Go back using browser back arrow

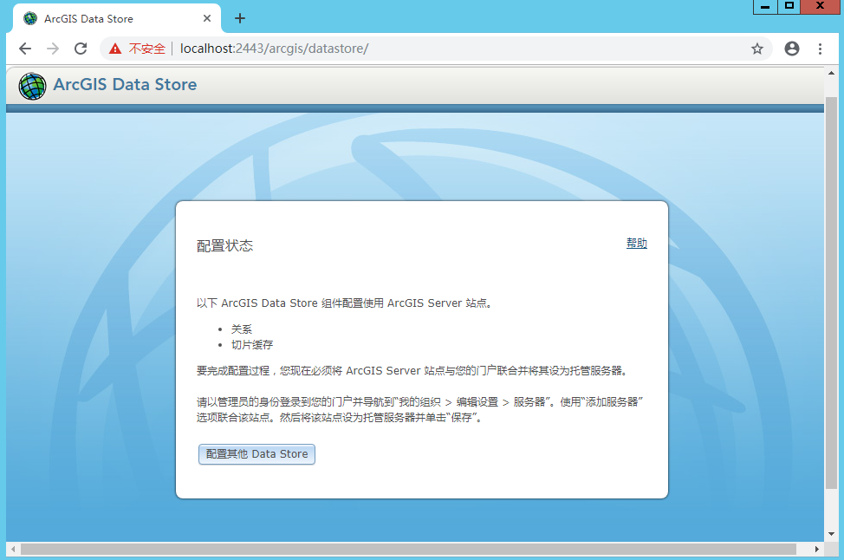[25, 49]
